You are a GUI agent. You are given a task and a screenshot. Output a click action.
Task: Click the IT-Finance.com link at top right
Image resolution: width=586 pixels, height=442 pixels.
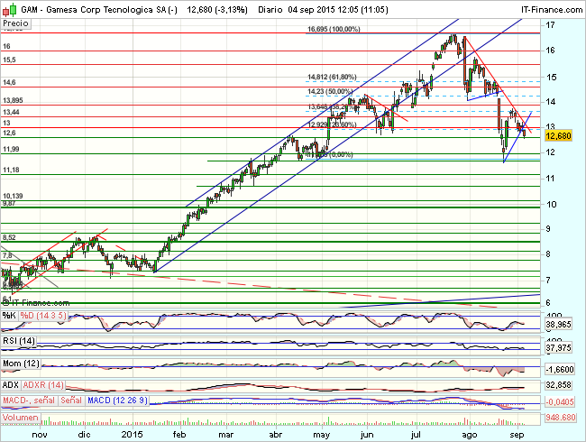click(x=549, y=7)
